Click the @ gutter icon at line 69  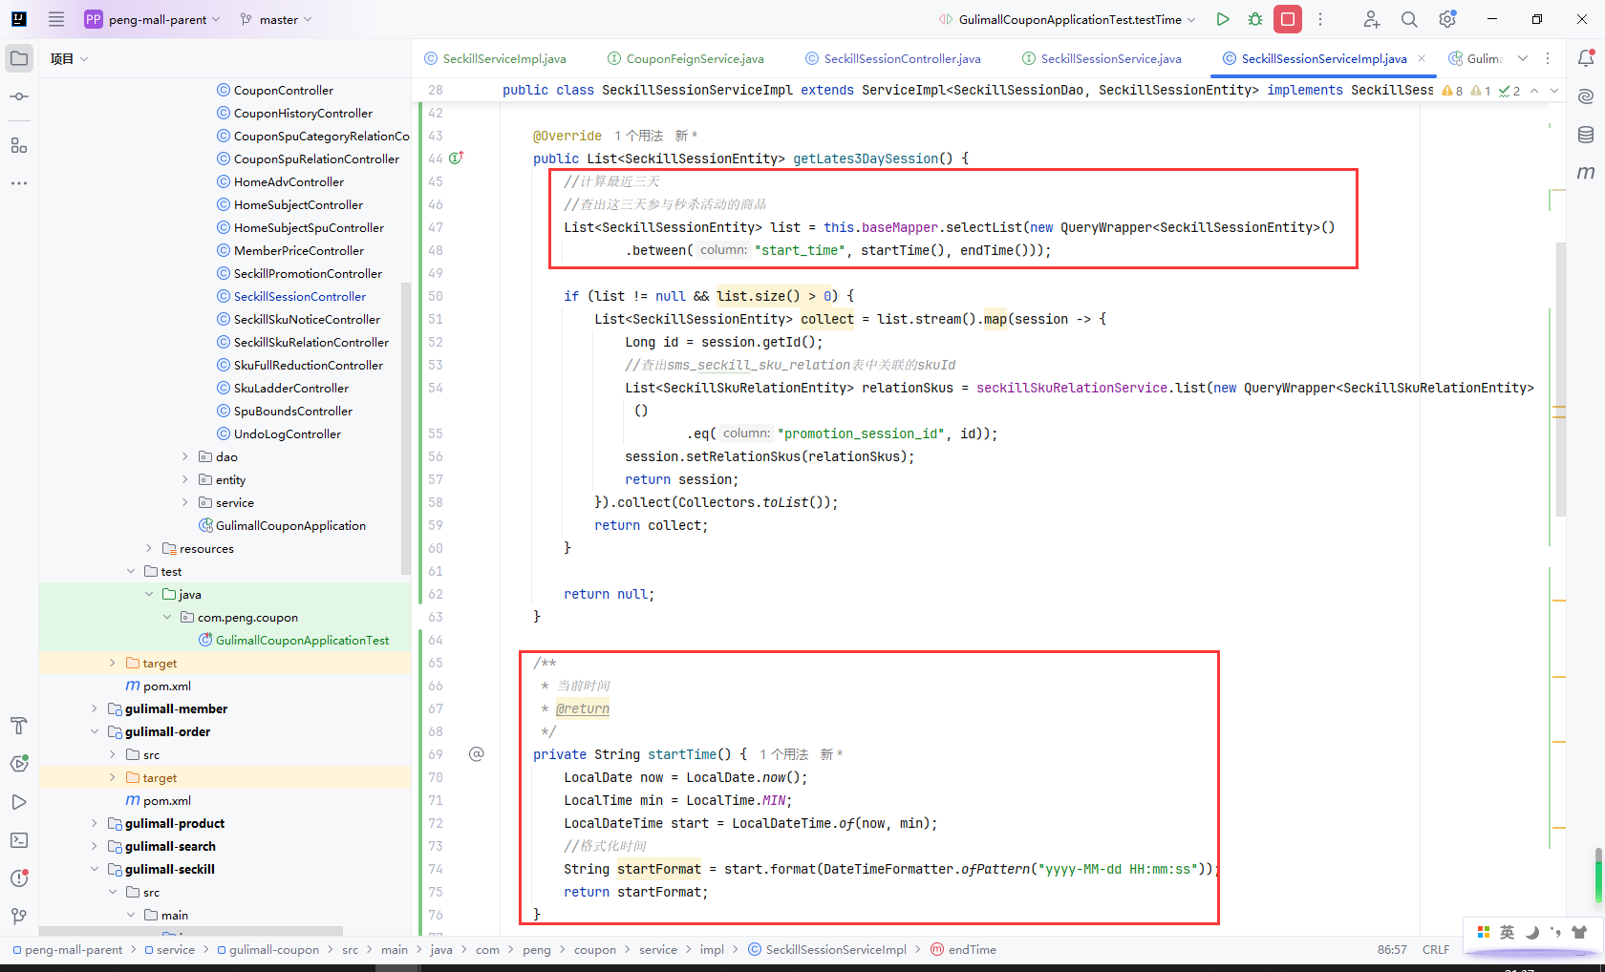tap(477, 754)
